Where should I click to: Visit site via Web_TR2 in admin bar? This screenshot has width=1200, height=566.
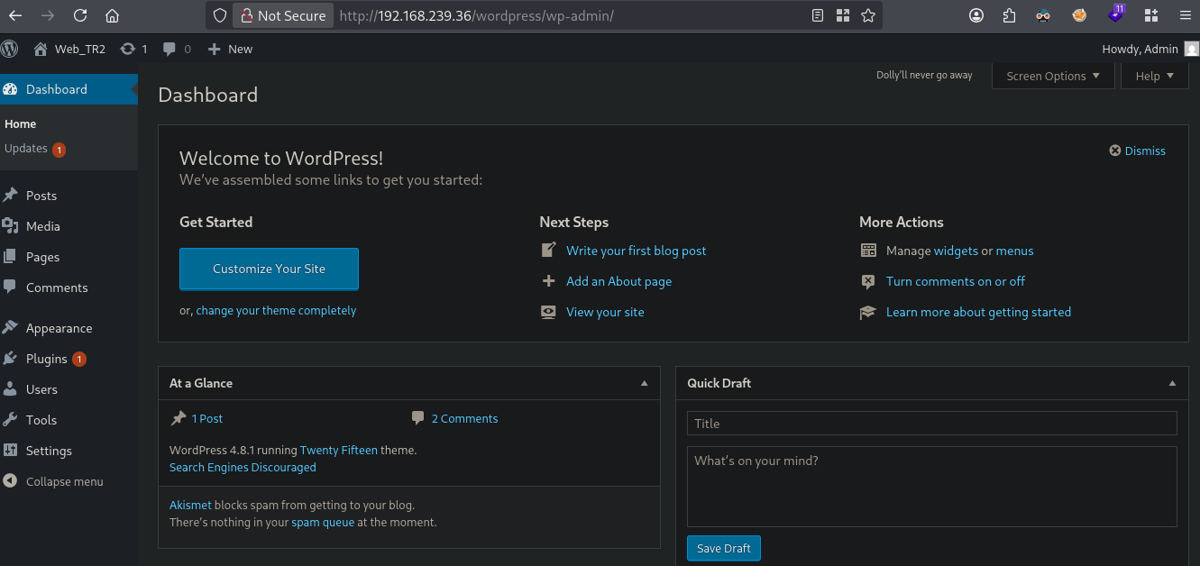(69, 49)
